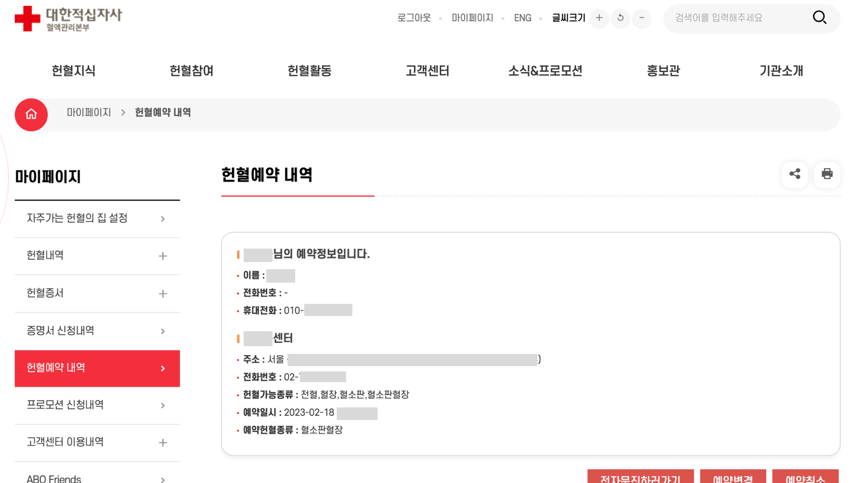The image size is (860, 483).
Task: Open the share options icon
Action: tap(795, 174)
